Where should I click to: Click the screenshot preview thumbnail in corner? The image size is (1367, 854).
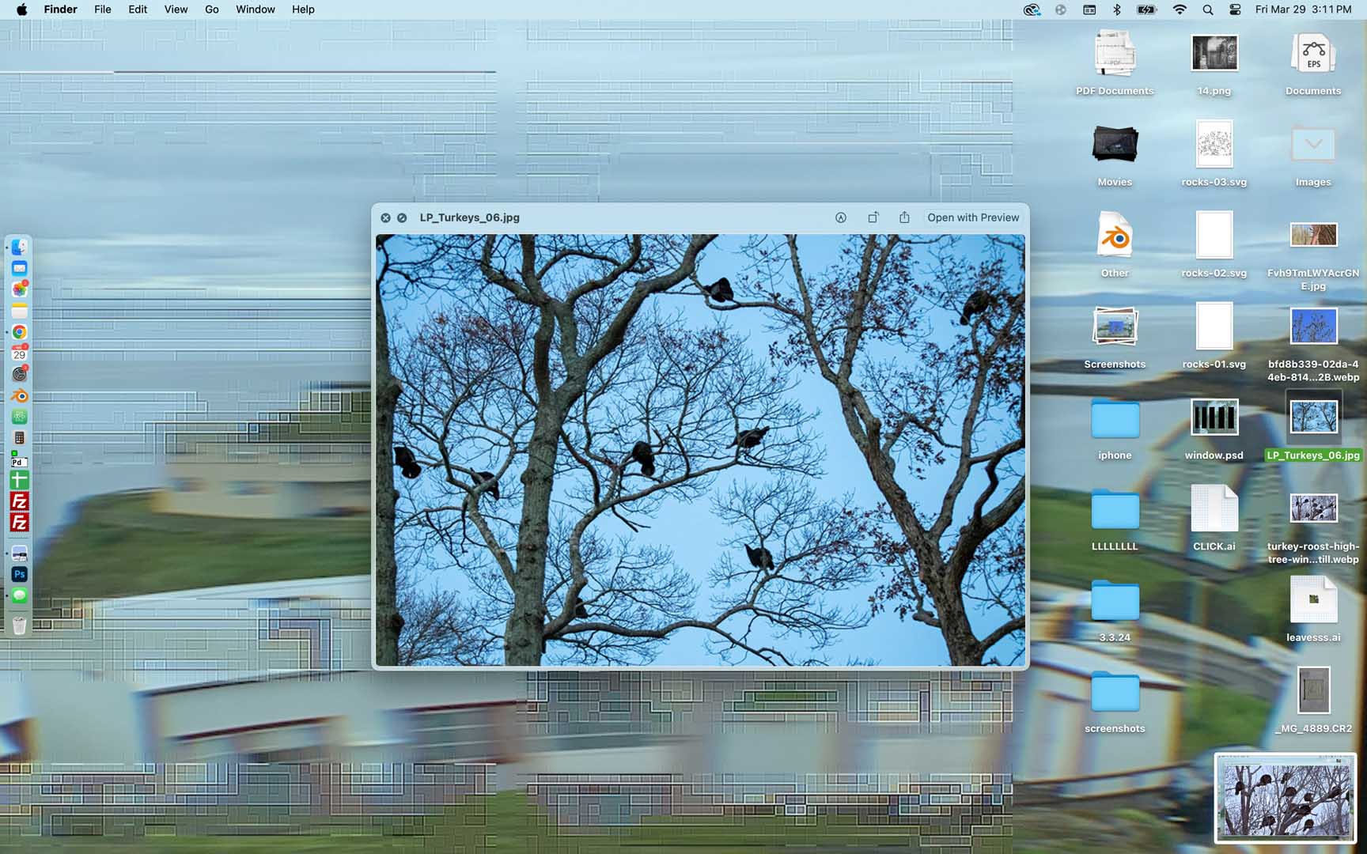[x=1285, y=796]
